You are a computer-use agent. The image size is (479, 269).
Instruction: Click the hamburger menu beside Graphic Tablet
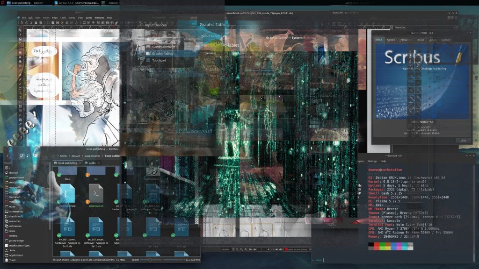coord(193,25)
